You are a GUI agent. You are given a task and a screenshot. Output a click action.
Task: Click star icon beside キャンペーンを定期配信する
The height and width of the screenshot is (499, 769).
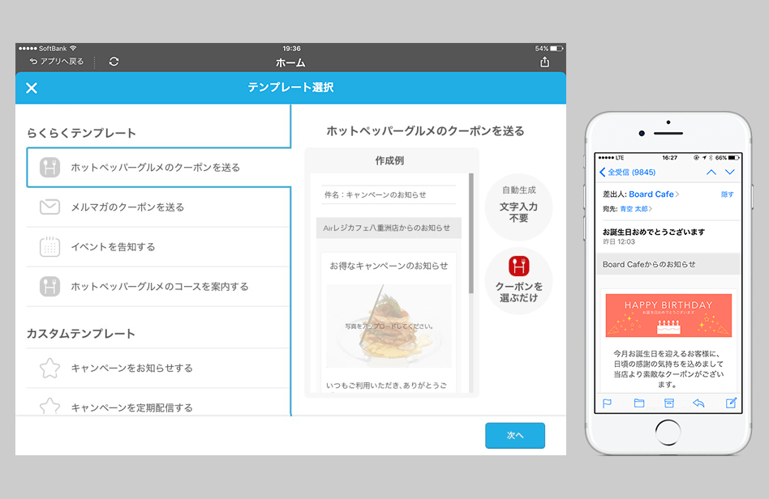click(49, 407)
